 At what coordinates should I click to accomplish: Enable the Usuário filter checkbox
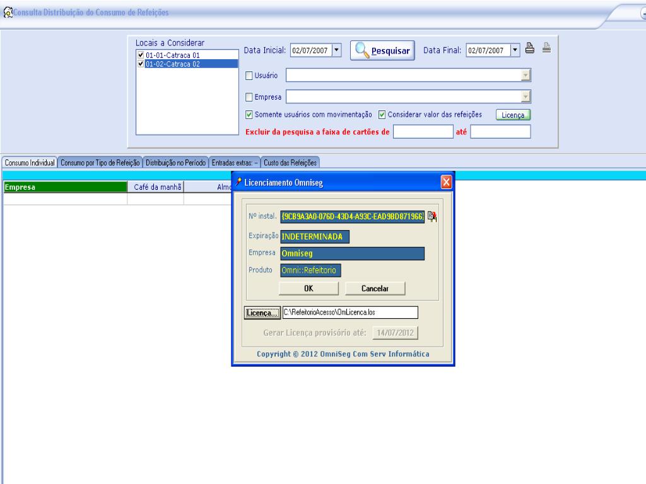pos(249,76)
